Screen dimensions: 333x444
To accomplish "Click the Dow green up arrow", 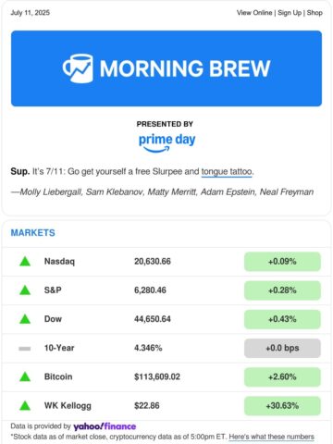I will tap(25, 319).
